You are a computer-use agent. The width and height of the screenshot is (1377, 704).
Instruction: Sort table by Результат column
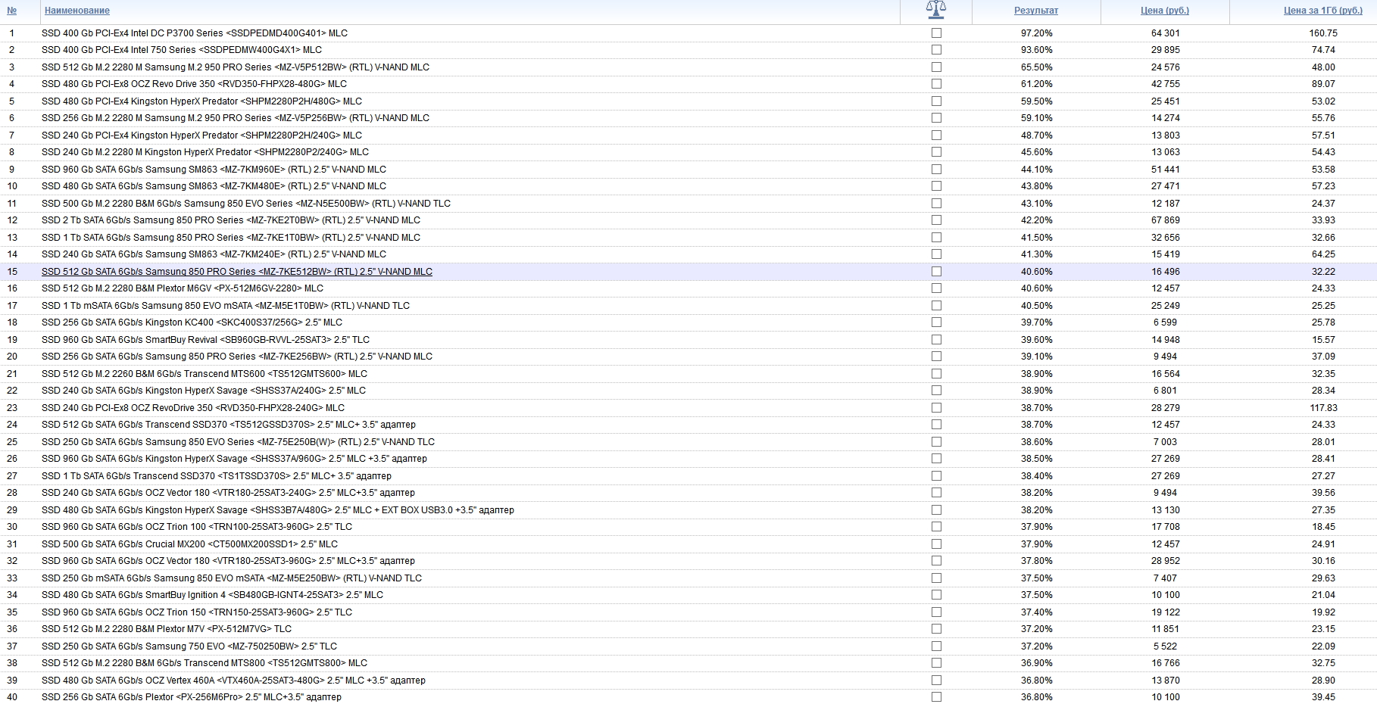pos(1036,11)
